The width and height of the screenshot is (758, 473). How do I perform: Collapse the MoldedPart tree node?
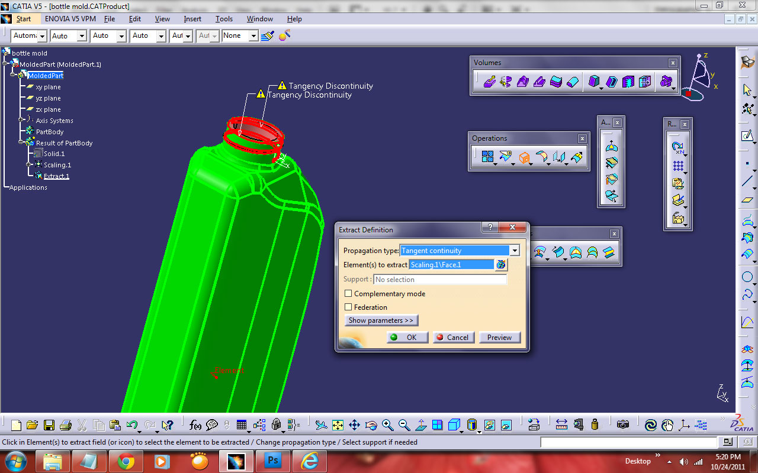coord(13,76)
